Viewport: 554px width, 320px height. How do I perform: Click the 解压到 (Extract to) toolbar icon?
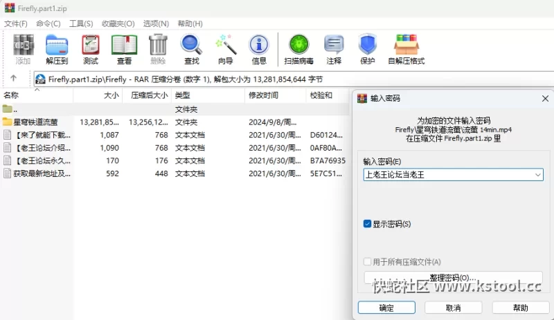click(57, 45)
